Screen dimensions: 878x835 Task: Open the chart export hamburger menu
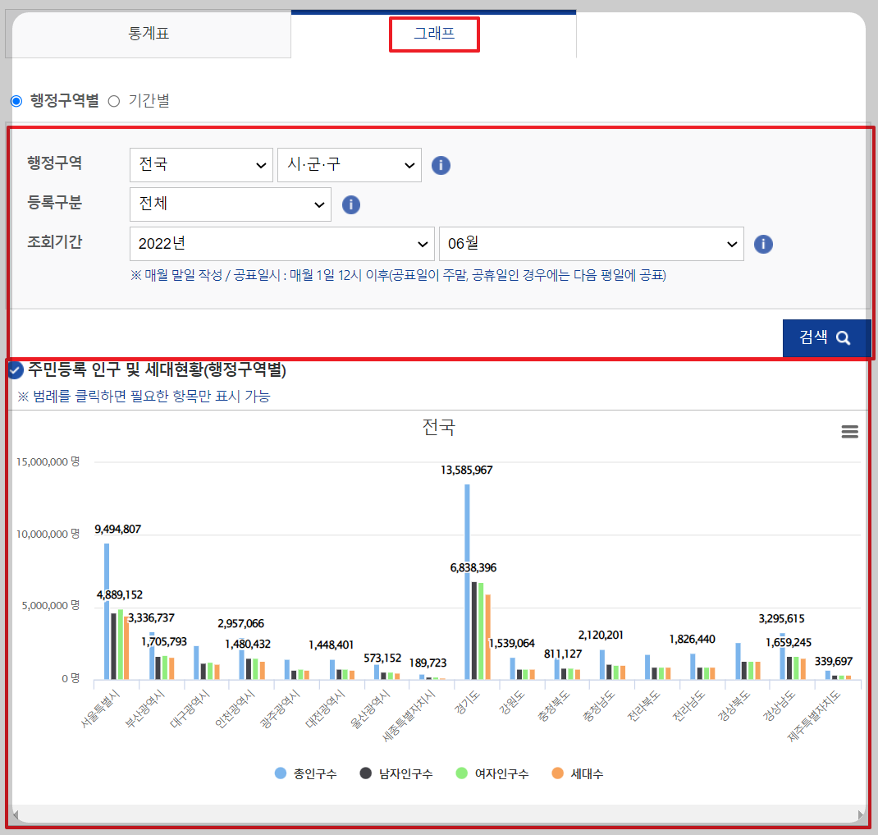tap(849, 431)
